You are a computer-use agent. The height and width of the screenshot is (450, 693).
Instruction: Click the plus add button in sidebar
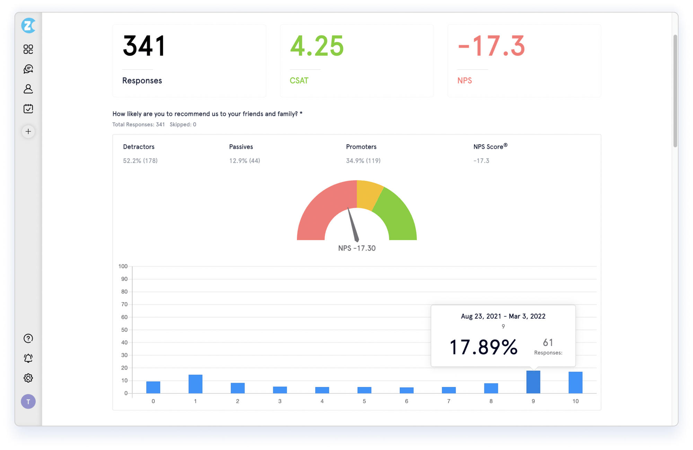point(28,132)
